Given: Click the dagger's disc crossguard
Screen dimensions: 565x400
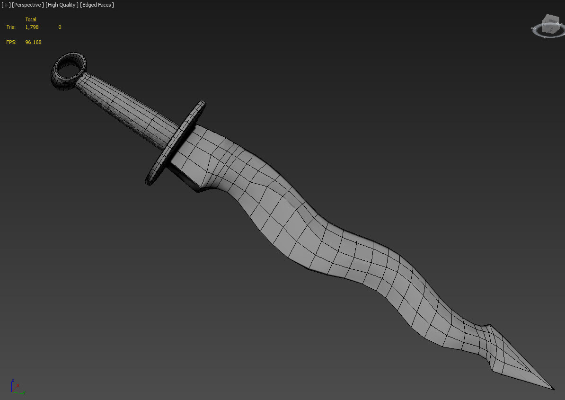Looking at the screenshot, I should click(x=176, y=142).
